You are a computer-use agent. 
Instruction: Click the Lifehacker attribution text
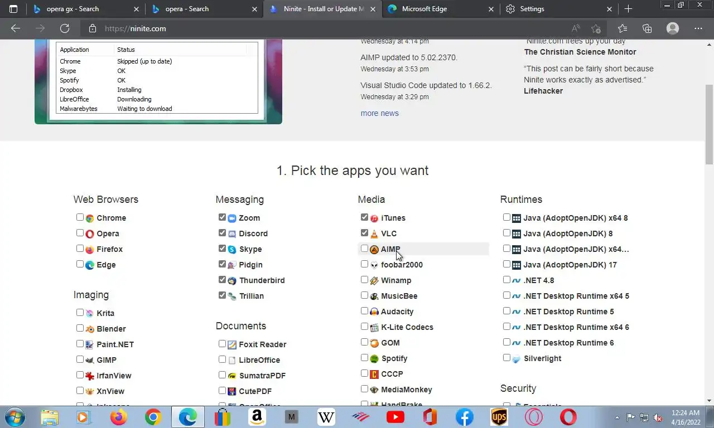pyautogui.click(x=543, y=91)
